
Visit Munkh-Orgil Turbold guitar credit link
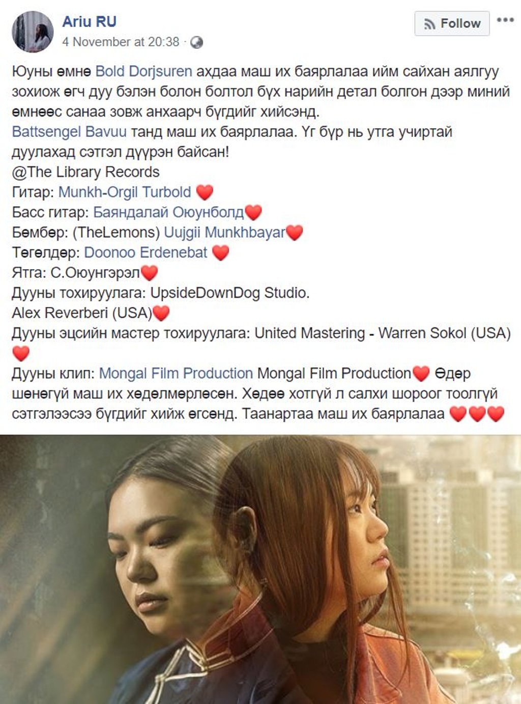(125, 192)
